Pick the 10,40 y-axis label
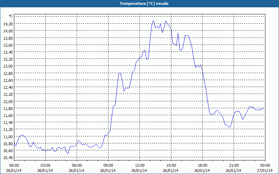 (8, 158)
